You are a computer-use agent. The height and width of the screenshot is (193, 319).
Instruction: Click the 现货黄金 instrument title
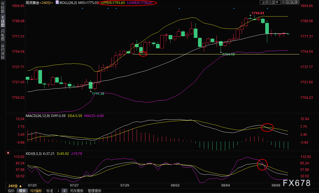pyautogui.click(x=32, y=3)
